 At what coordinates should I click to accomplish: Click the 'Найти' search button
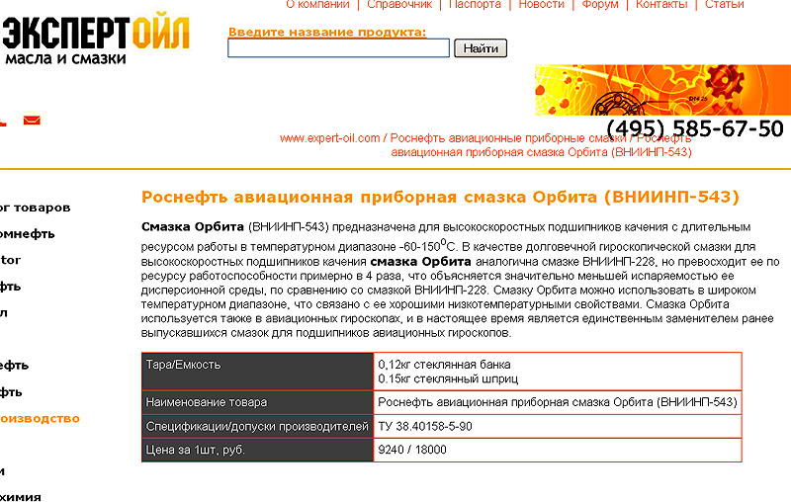click(x=481, y=48)
